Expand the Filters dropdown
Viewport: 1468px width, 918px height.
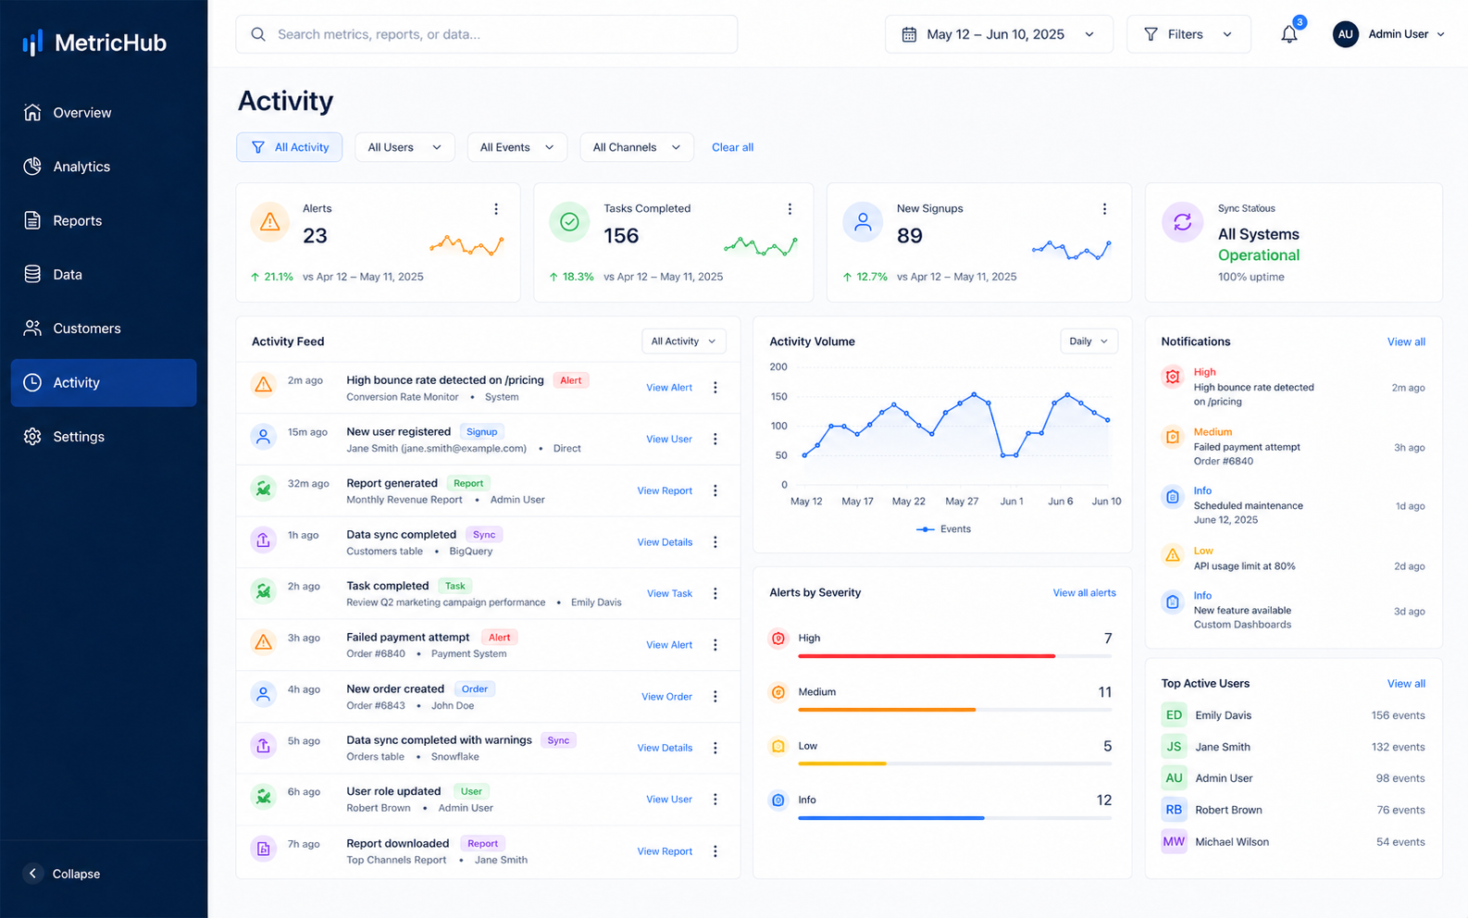tap(1188, 34)
